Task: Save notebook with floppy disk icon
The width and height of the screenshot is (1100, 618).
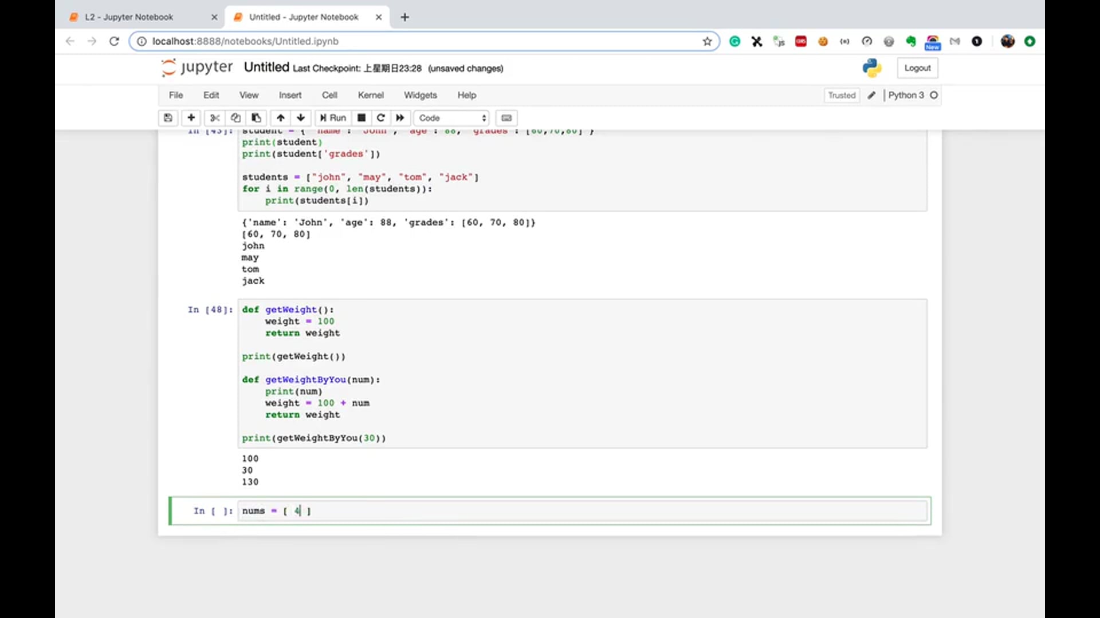Action: pos(168,118)
